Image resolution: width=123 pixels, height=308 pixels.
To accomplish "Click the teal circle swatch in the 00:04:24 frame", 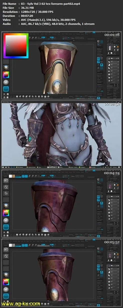I will click(5, 227).
